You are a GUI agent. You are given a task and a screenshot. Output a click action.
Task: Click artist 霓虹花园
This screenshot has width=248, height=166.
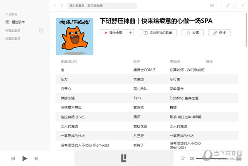(x=140, y=126)
